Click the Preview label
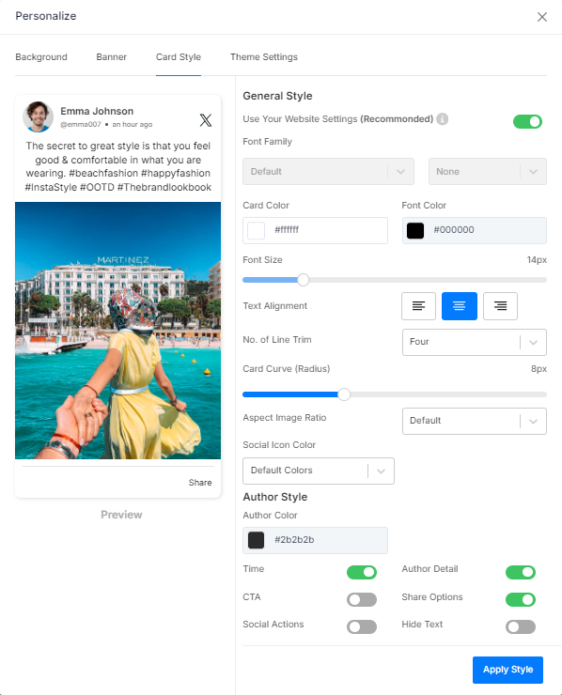 121,515
